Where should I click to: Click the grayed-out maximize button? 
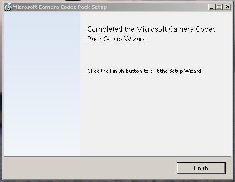(x=219, y=7)
